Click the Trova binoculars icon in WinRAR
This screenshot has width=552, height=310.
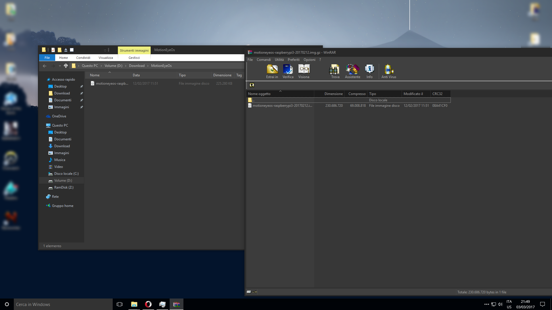click(x=335, y=71)
